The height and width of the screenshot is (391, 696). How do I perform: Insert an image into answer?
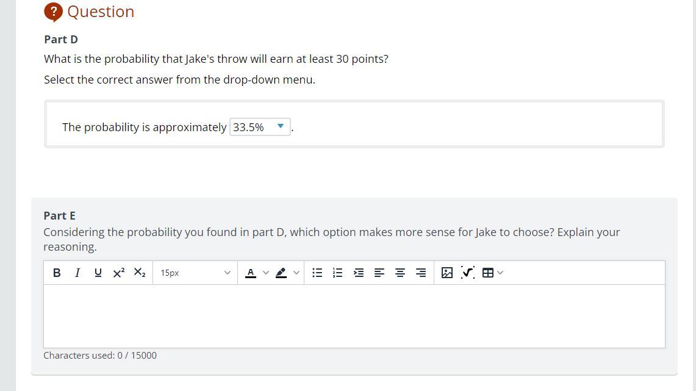447,273
